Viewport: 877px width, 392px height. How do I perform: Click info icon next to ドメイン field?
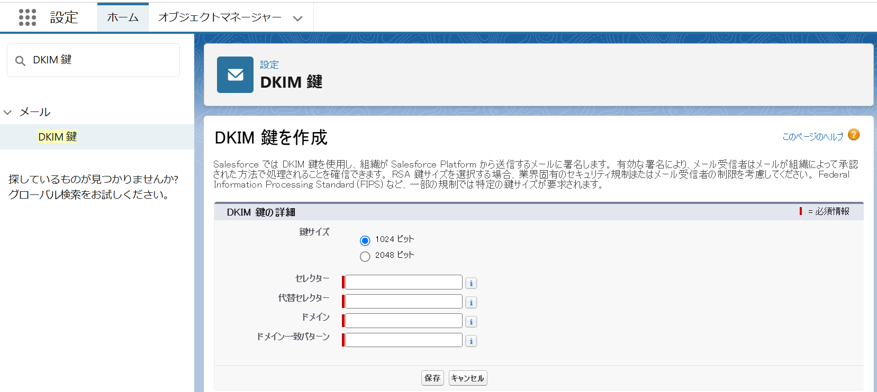pos(471,322)
